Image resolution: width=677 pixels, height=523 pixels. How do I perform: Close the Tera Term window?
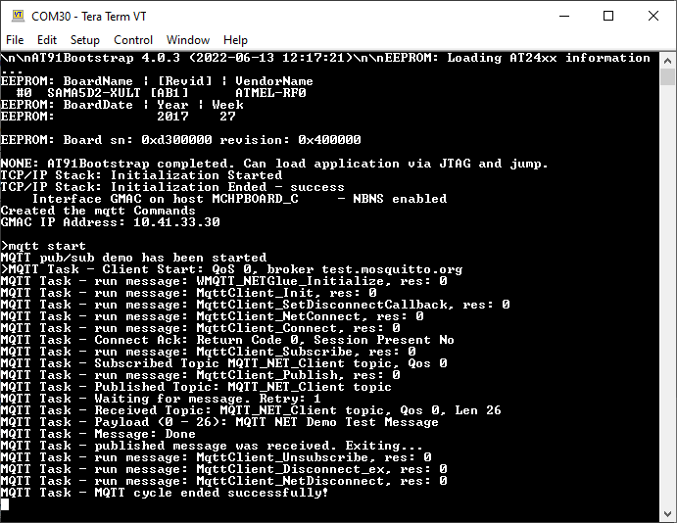[x=653, y=17]
